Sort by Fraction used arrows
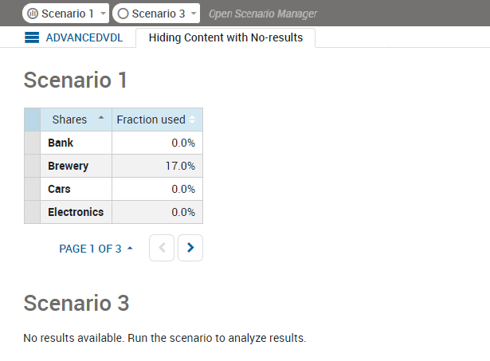 (x=192, y=120)
